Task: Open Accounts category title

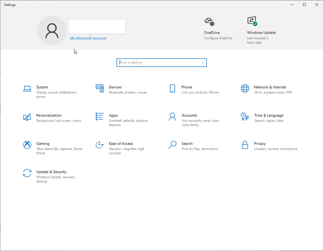Action: tap(189, 115)
